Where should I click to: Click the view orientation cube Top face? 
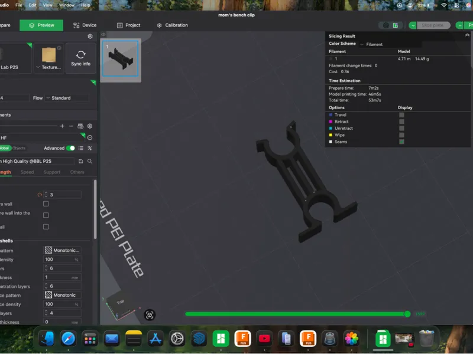pyautogui.click(x=121, y=301)
